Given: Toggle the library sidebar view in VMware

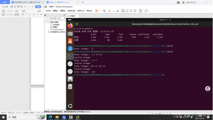Looking at the screenshot, I should point(123,11).
